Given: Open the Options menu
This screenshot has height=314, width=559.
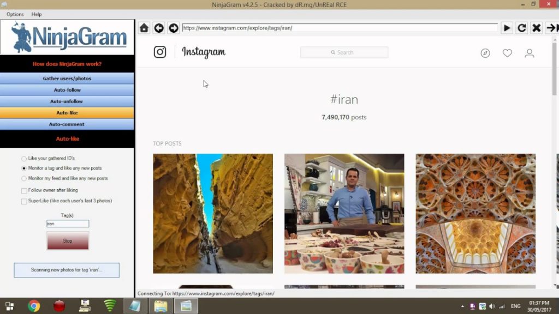Looking at the screenshot, I should (x=15, y=14).
